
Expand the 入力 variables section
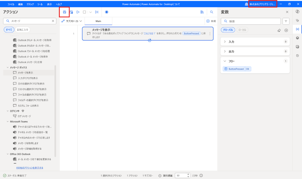(x=225, y=42)
